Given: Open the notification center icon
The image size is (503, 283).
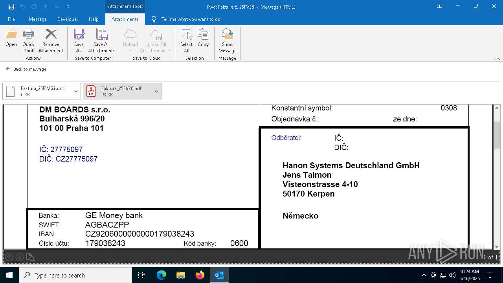Looking at the screenshot, I should pos(490,275).
